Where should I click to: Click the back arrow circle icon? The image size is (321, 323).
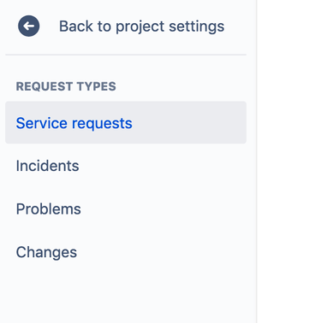(x=28, y=26)
